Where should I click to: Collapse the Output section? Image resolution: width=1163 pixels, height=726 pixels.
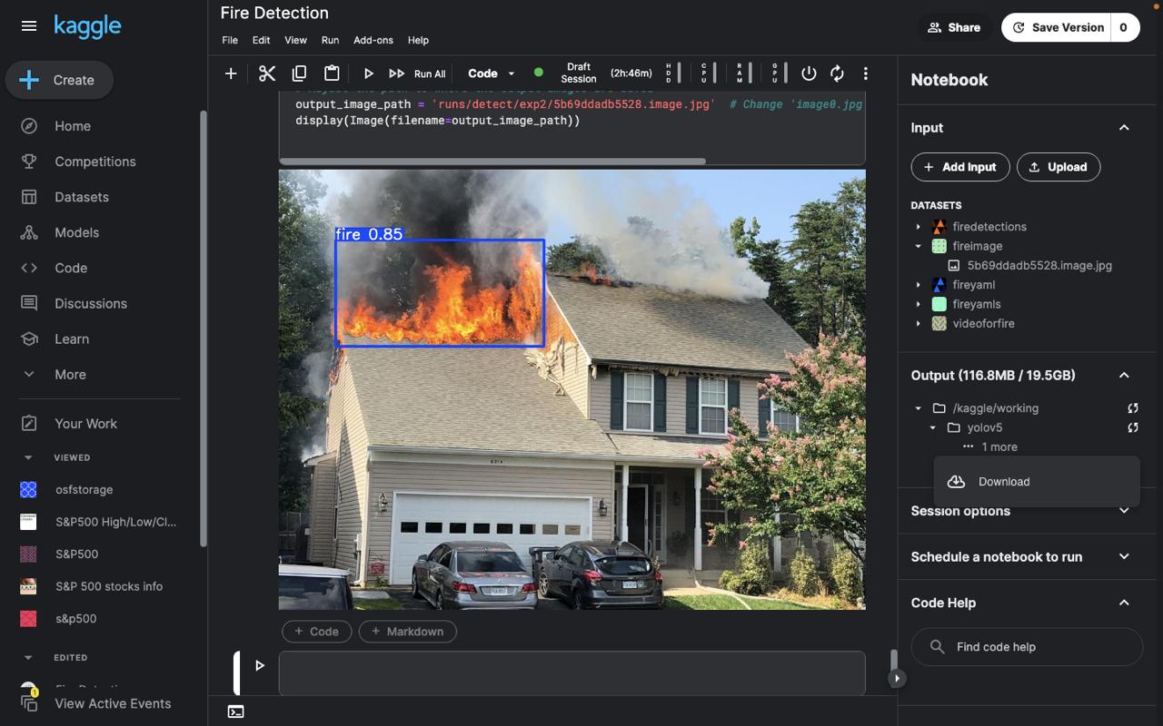coord(1124,376)
